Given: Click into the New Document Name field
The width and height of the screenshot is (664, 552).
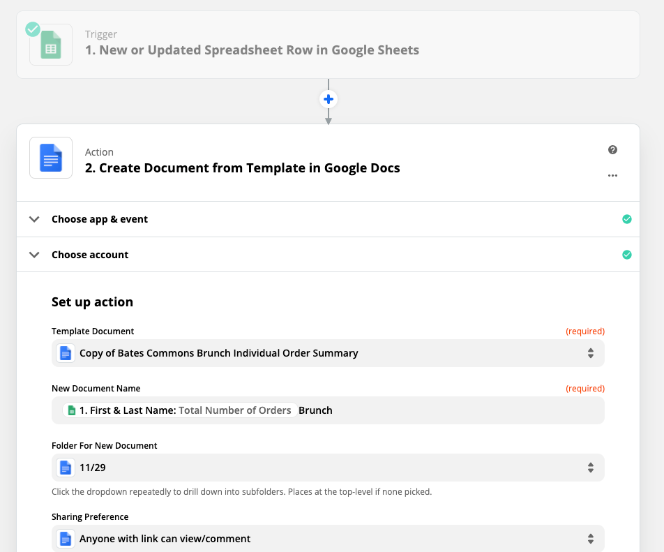Looking at the screenshot, I should [329, 410].
